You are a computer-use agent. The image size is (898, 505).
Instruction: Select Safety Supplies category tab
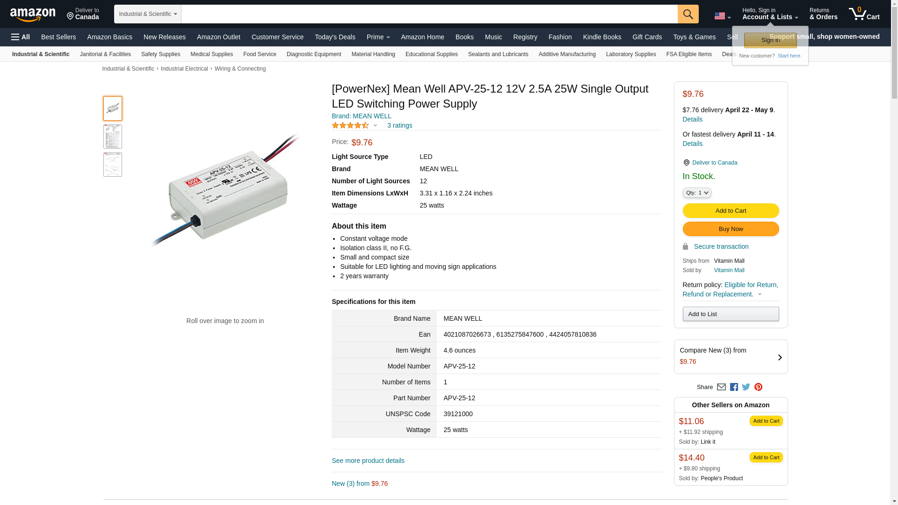(160, 54)
